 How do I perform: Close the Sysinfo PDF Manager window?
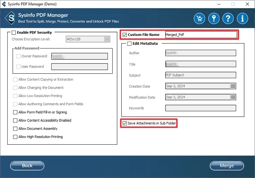[247, 4]
